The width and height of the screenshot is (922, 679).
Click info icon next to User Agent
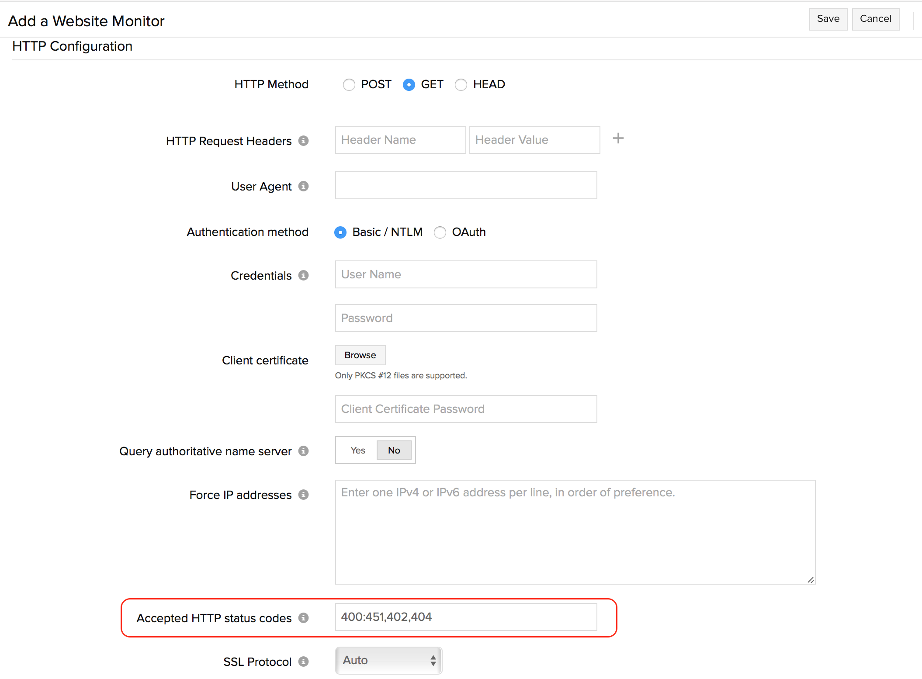(x=303, y=186)
